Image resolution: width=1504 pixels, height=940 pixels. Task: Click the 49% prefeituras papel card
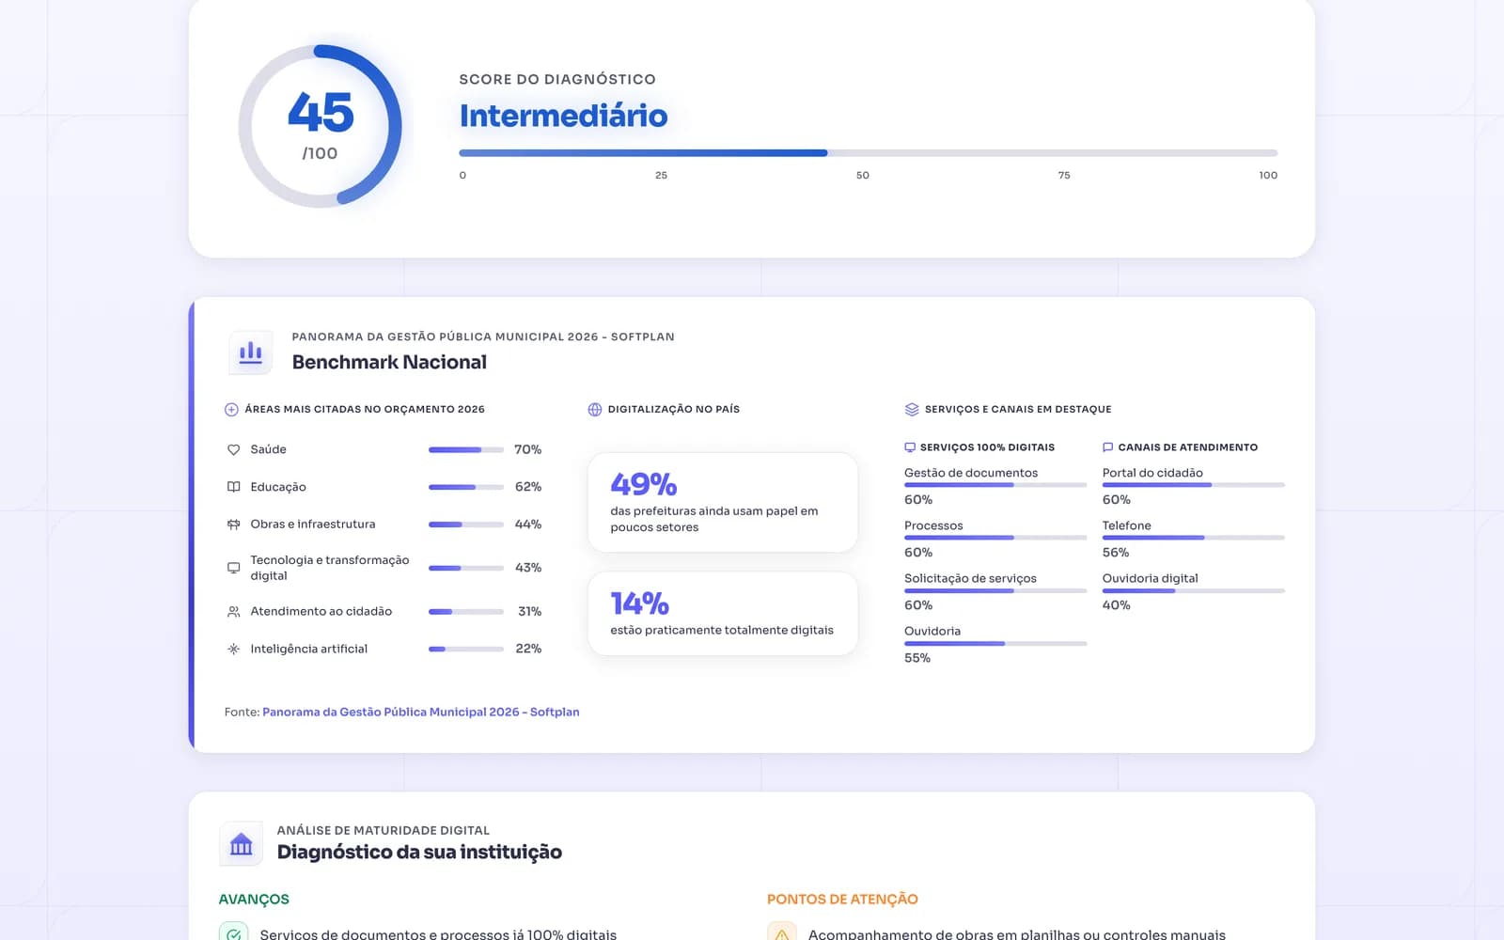[x=723, y=503]
